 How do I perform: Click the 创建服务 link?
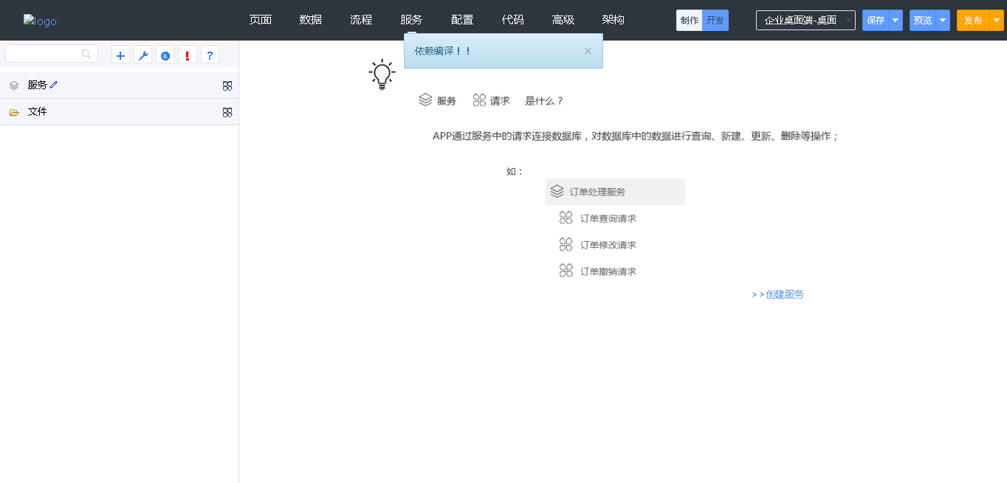[x=778, y=294]
